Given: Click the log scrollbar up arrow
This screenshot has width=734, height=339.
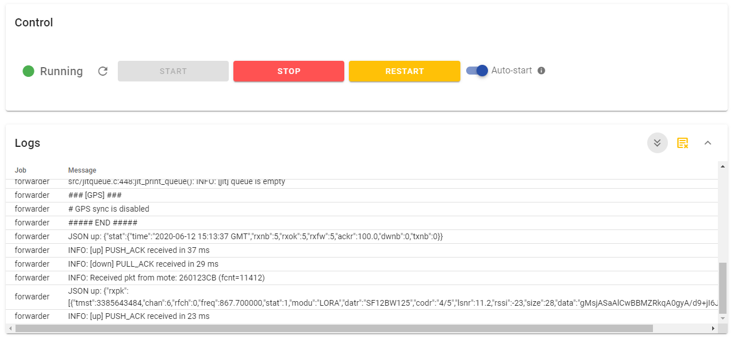Looking at the screenshot, I should pyautogui.click(x=723, y=166).
